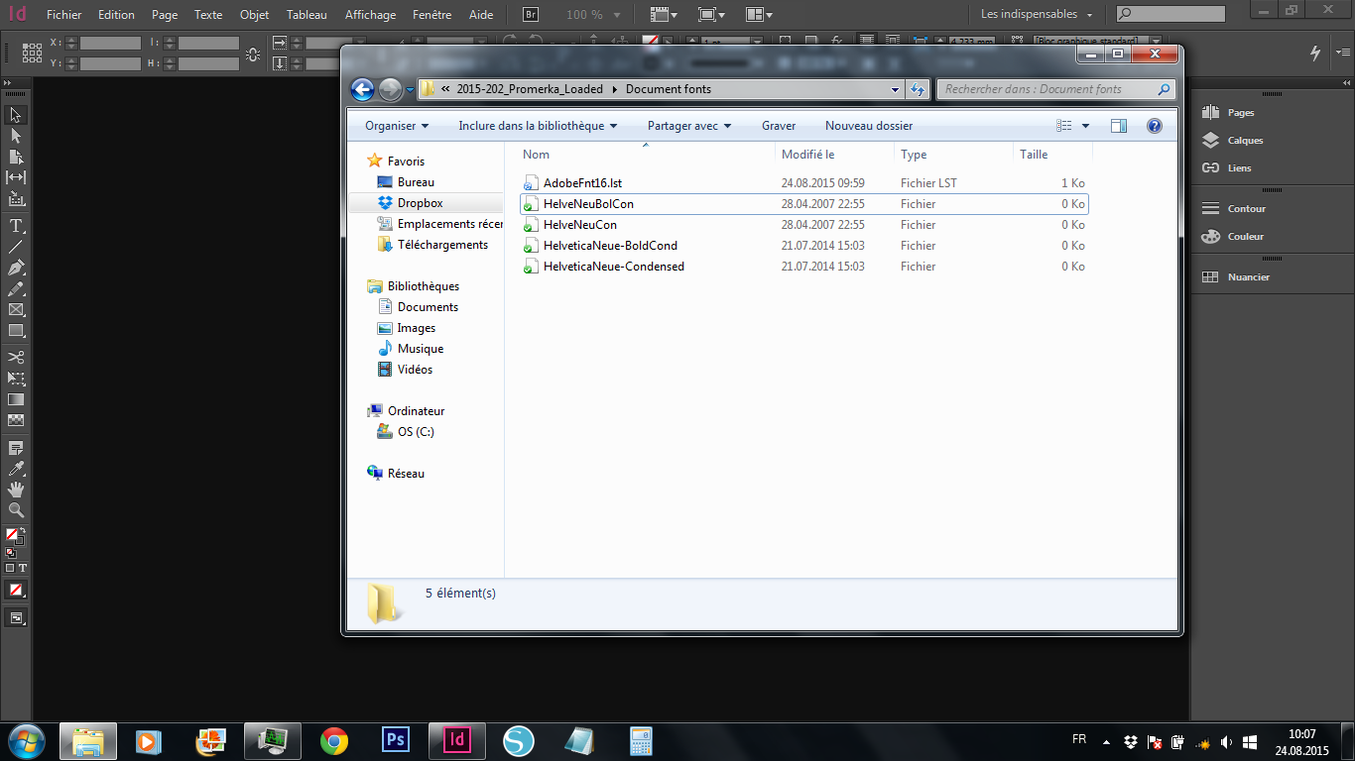Select the Hand tool
Viewport: 1355px width, 761px height.
[16, 489]
